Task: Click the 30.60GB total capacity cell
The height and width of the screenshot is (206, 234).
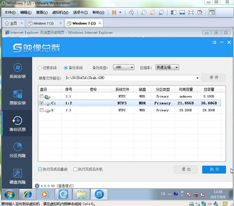Action: tap(209, 103)
